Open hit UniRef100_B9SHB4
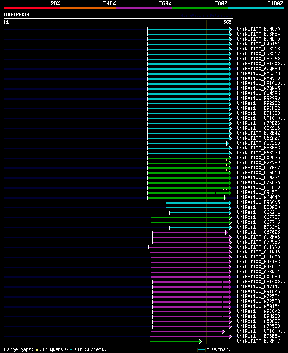This screenshot has height=353, width=288. point(258,34)
